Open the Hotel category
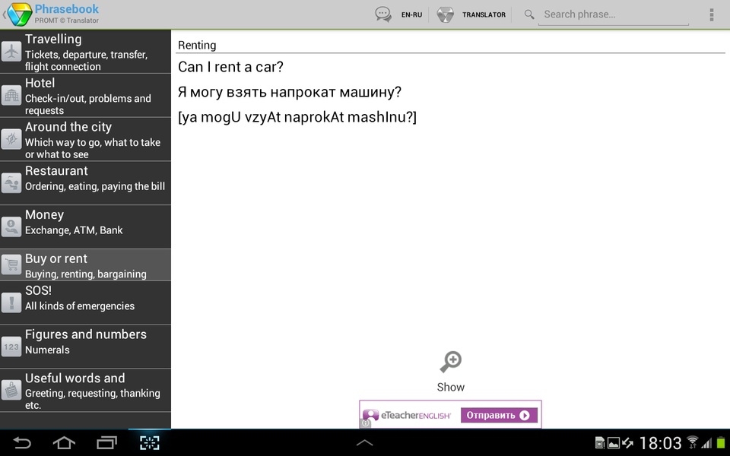This screenshot has width=730, height=456. pyautogui.click(x=86, y=96)
